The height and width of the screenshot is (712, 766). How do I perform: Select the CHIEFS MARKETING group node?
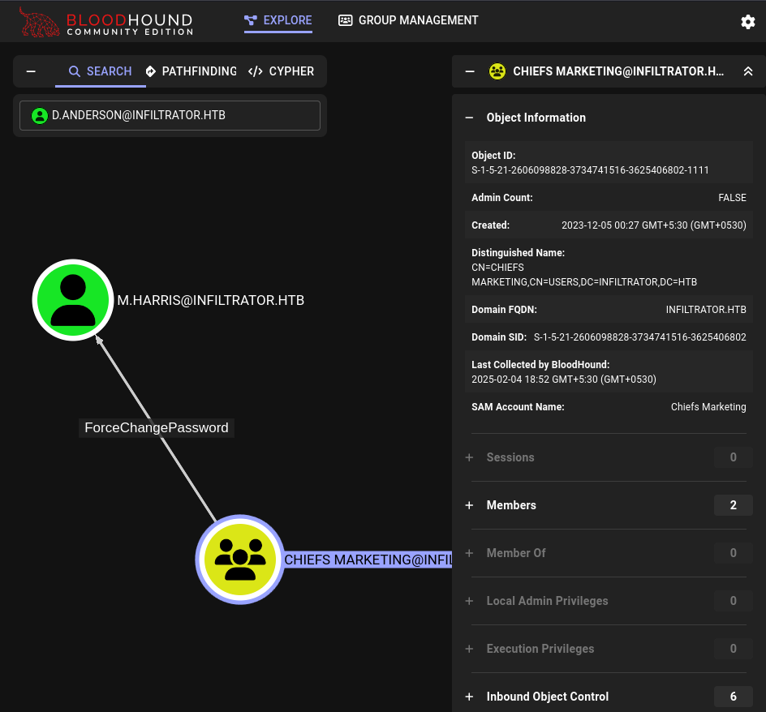239,560
